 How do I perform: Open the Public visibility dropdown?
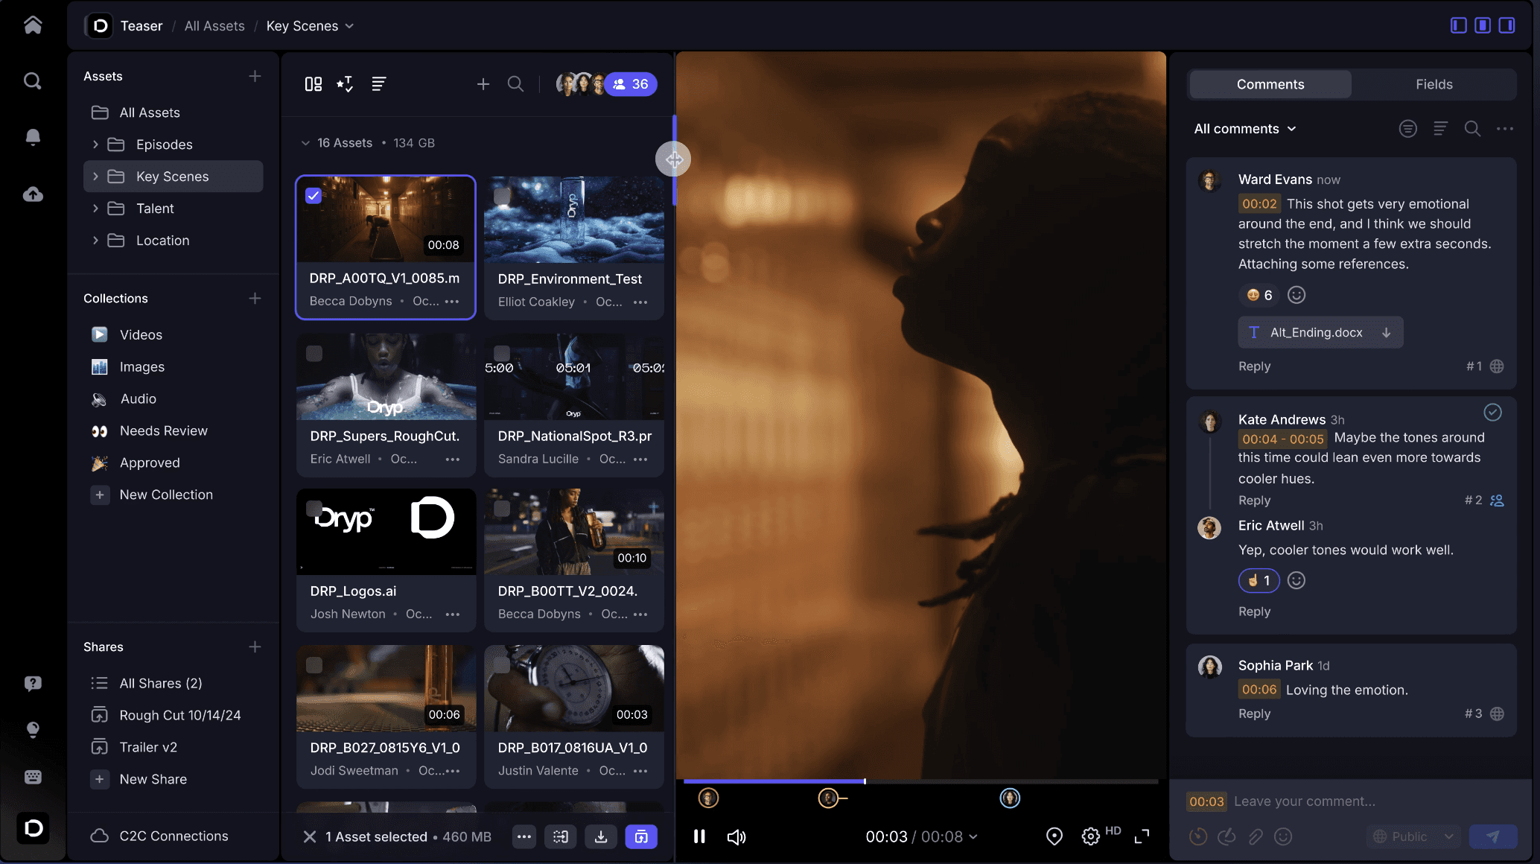click(x=1413, y=836)
